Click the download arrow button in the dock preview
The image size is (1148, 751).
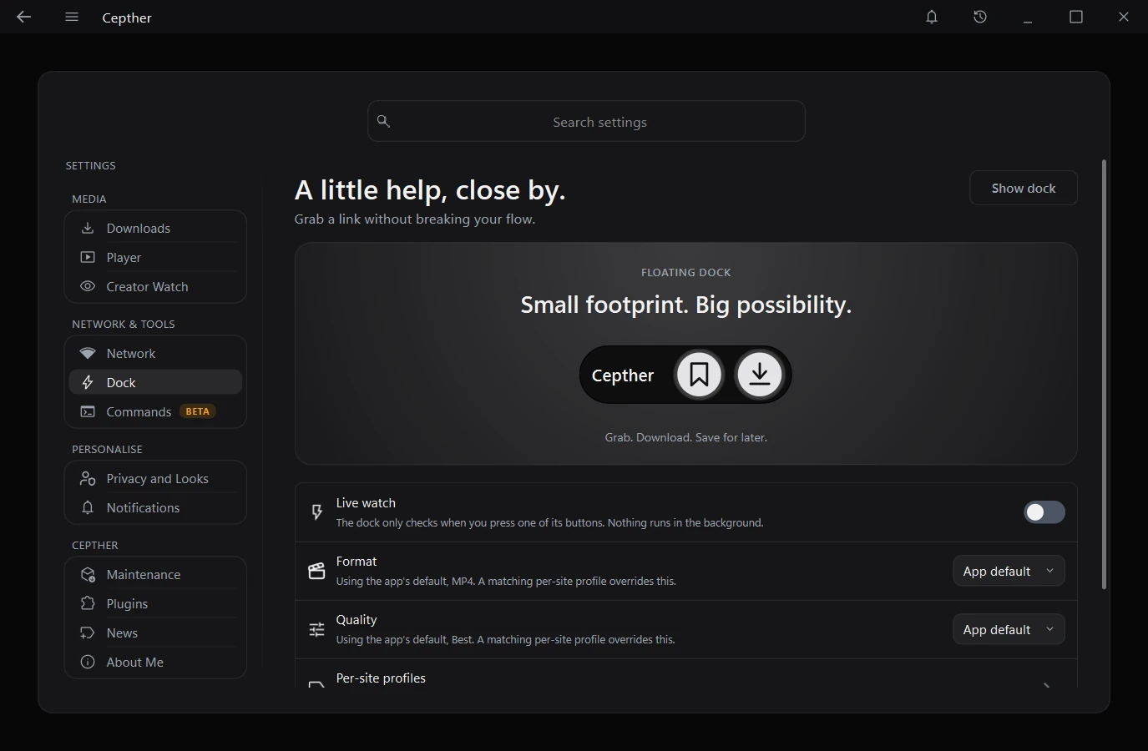(759, 375)
